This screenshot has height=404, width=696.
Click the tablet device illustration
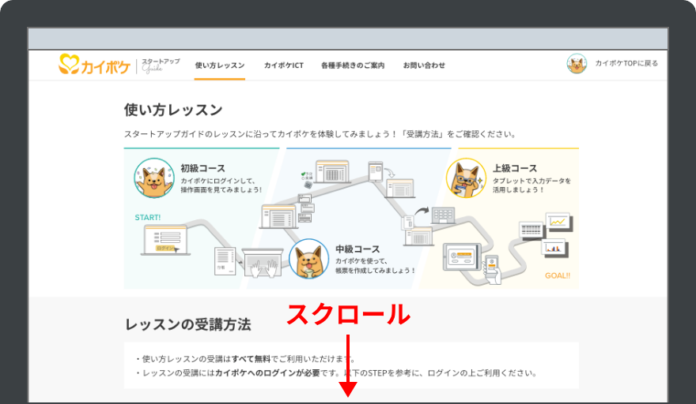coord(462,257)
